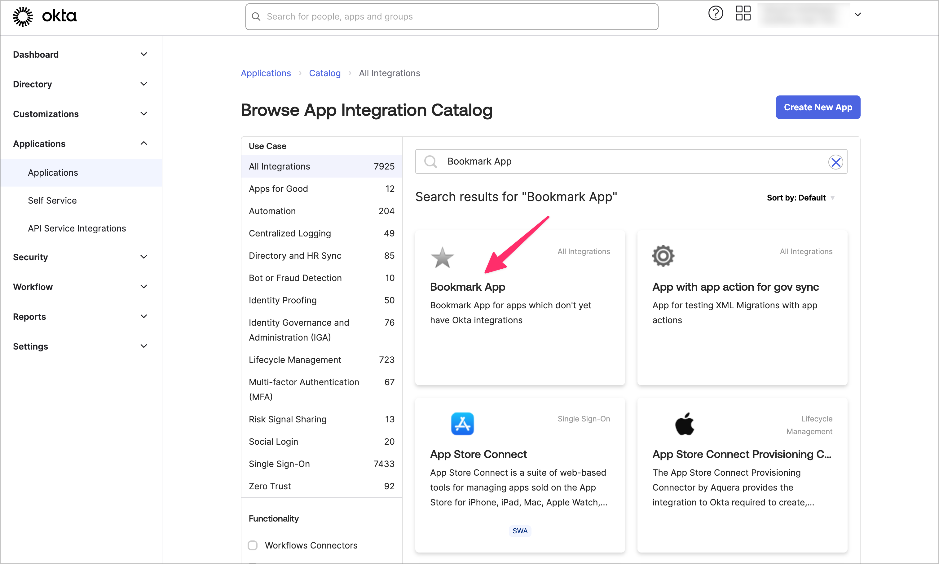Screen dimensions: 939x564
Task: Click the SWA tag on App Store Connect
Action: [x=520, y=531]
